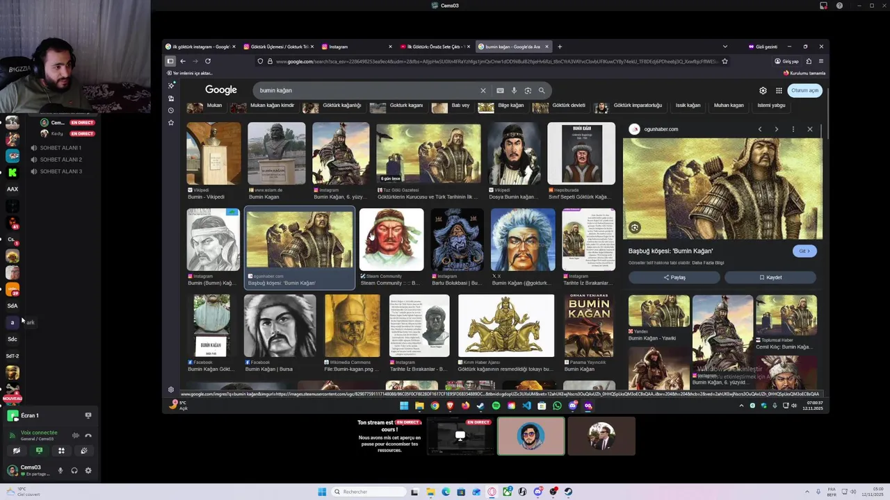
Task: Switch to İlk Göktürk: Önsöz YouTube tab
Action: click(x=436, y=47)
